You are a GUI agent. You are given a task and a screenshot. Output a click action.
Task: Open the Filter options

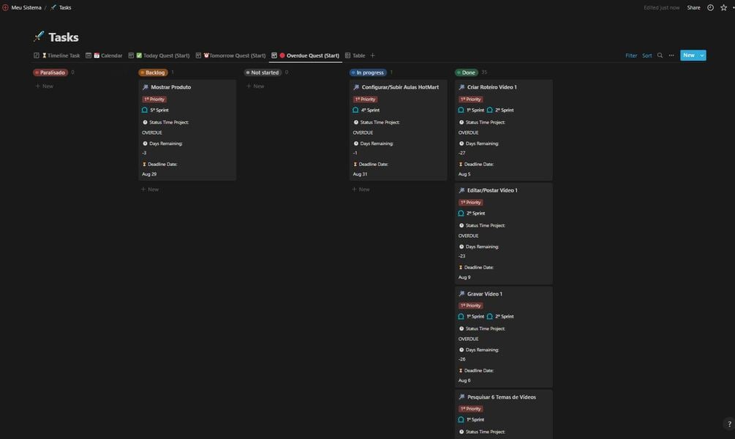[631, 56]
